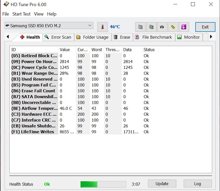Select the (B1) Wear Range Delta row
220x191 pixels.
(x=84, y=73)
